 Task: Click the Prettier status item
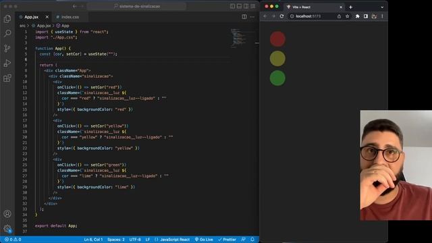click(x=227, y=240)
